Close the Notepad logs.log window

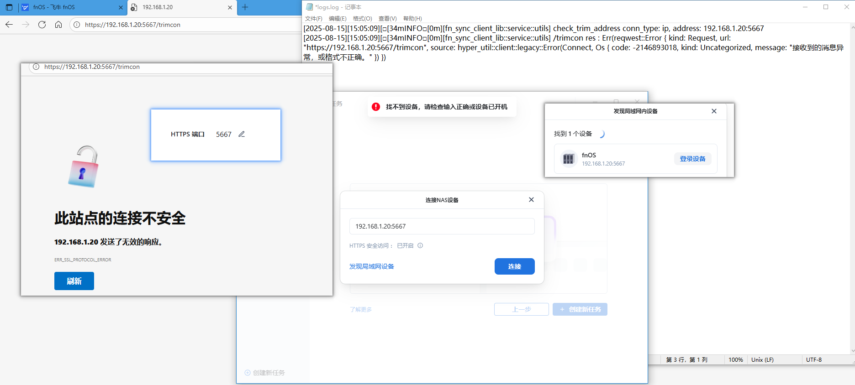[x=846, y=7]
